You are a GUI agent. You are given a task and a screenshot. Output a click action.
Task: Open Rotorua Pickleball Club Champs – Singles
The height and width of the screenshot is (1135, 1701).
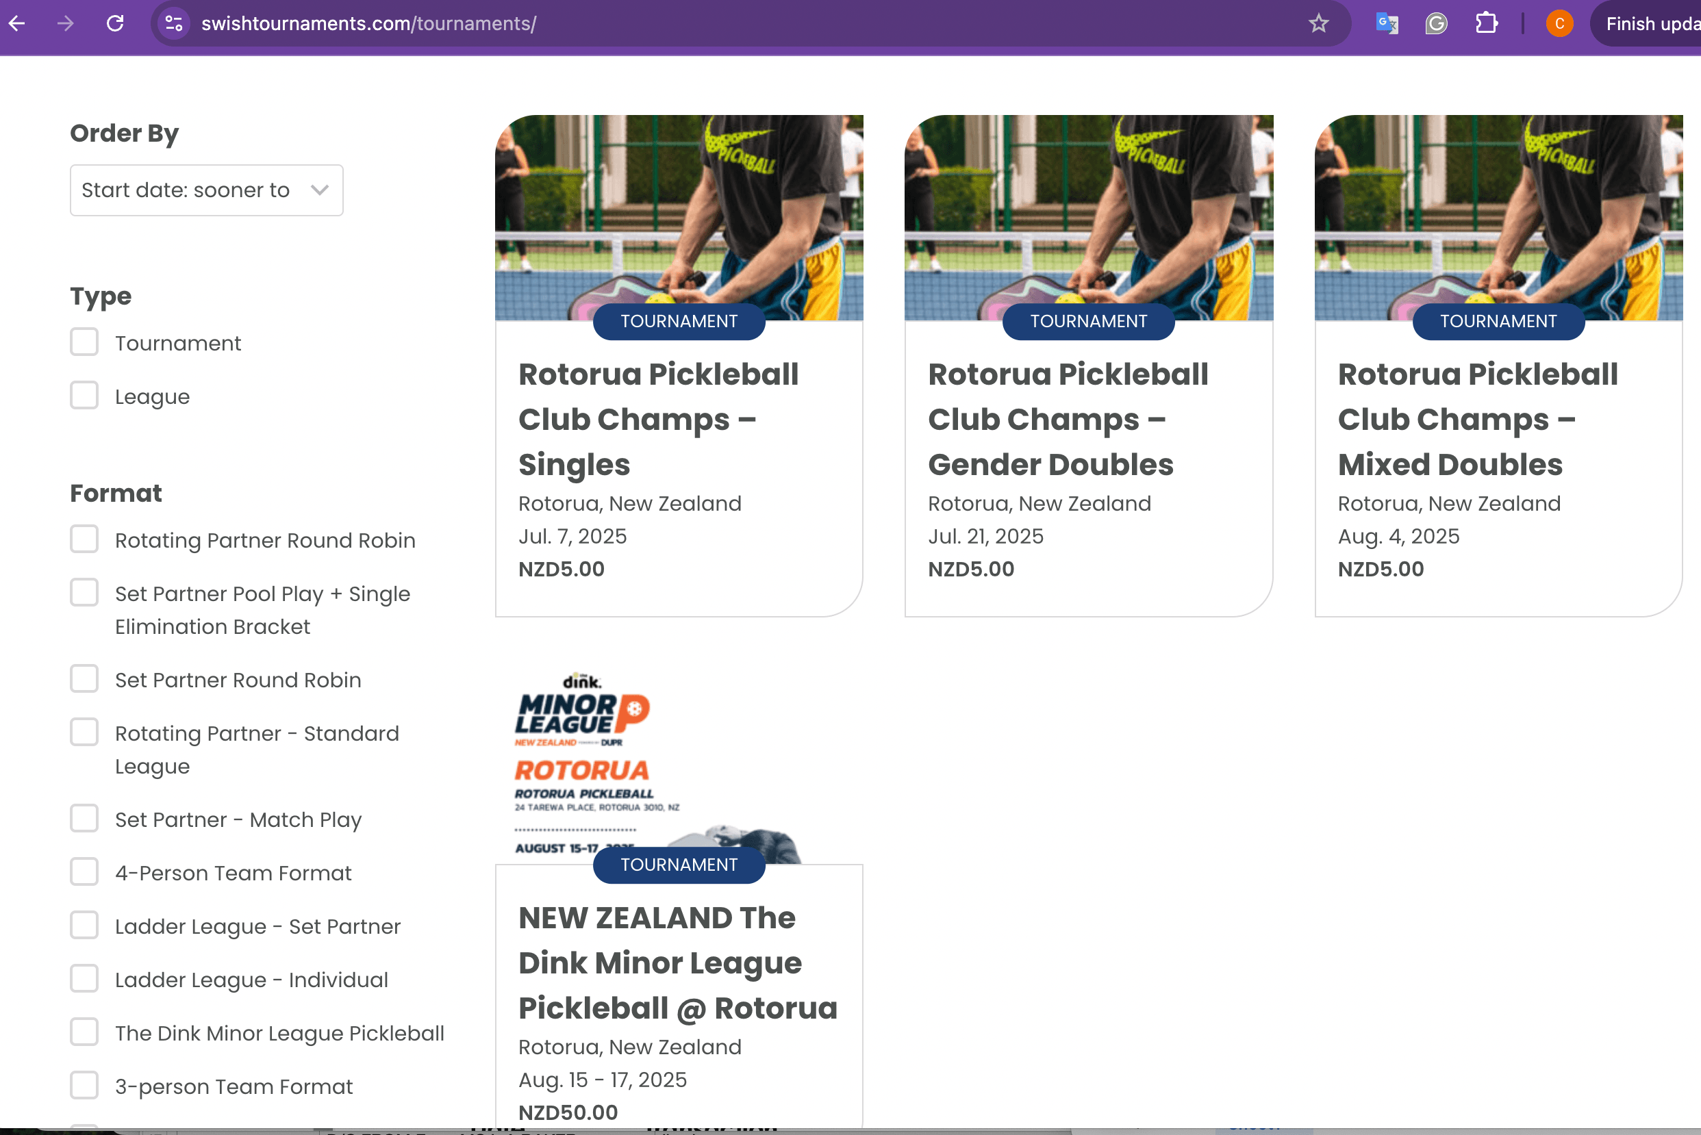657,419
